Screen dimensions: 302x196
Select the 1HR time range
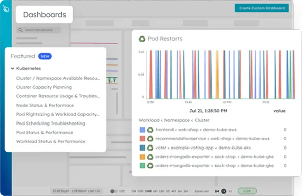click(148, 191)
